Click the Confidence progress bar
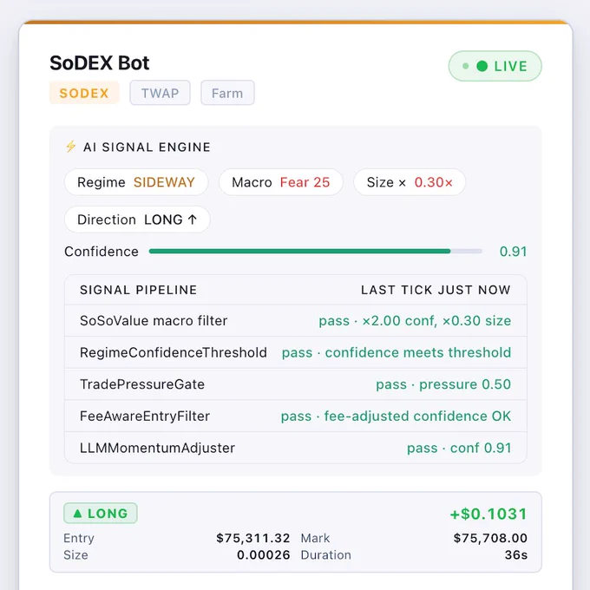 pyautogui.click(x=315, y=251)
